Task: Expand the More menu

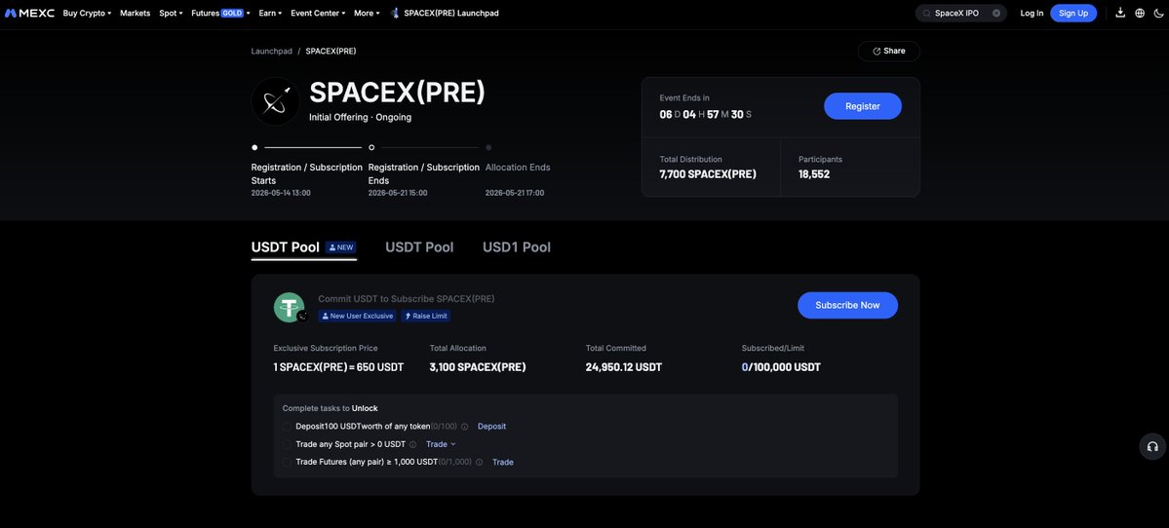Action: tap(366, 14)
